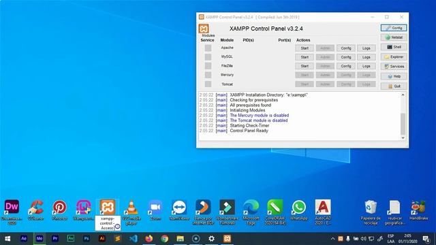Select the TeamViewer desktop shortcut
Viewport: 436px width, 245px height.
179,210
